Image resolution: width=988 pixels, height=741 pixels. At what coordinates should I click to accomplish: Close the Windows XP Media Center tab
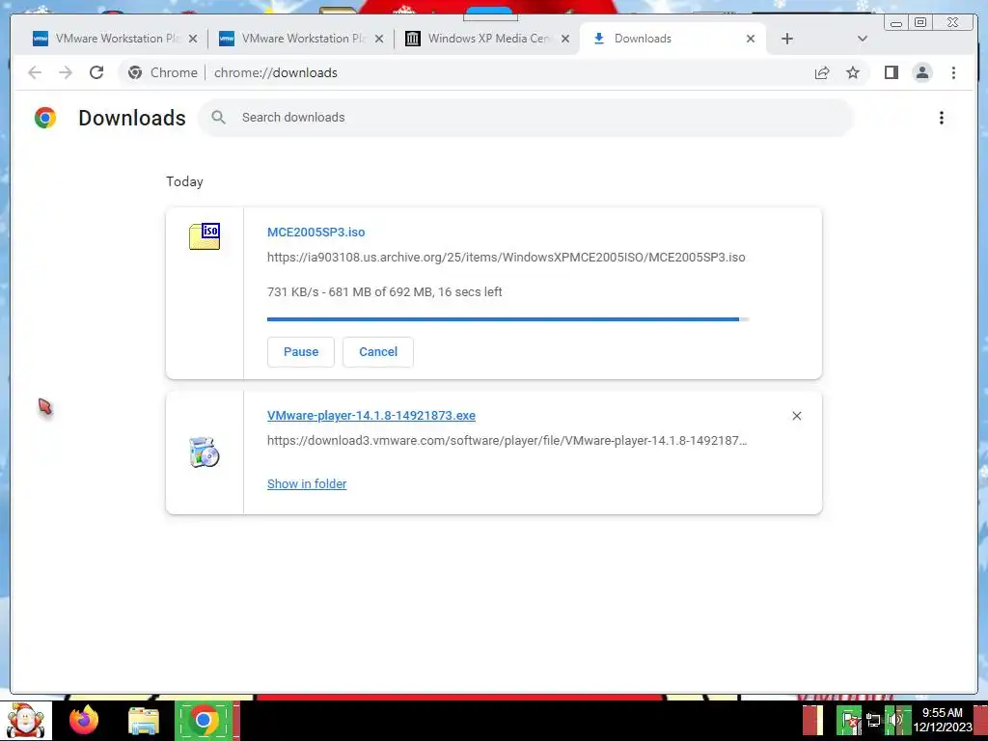click(x=565, y=39)
